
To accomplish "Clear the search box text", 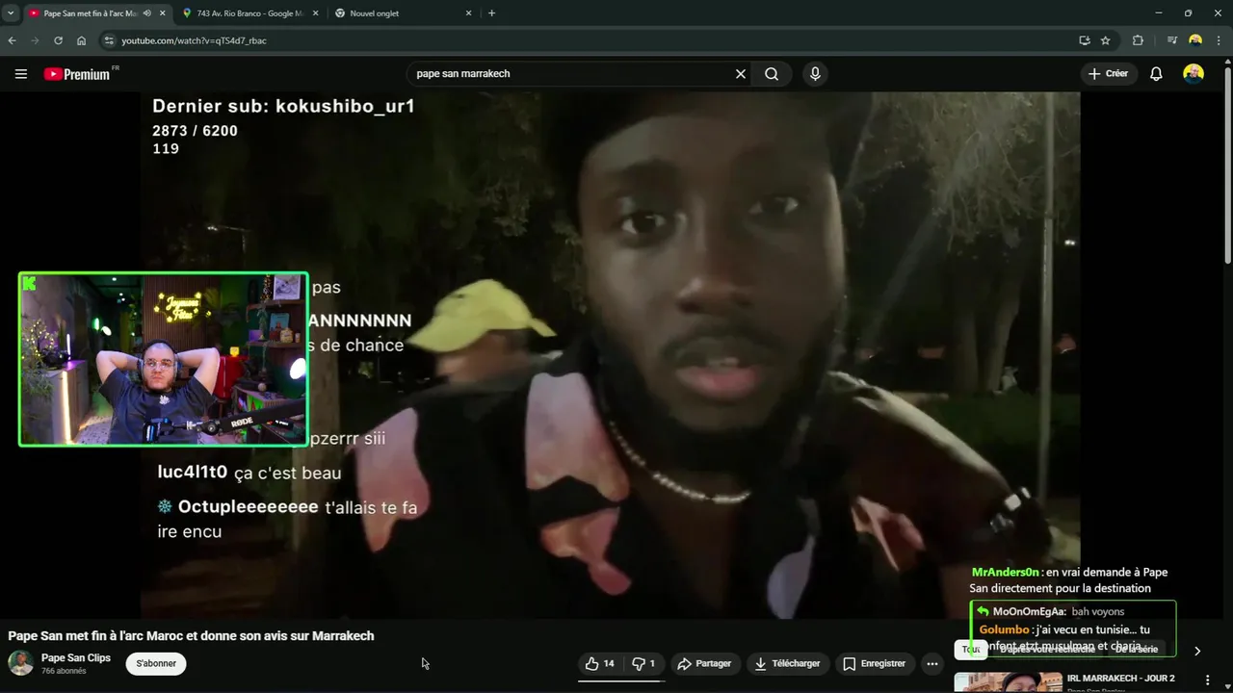I will tap(741, 74).
